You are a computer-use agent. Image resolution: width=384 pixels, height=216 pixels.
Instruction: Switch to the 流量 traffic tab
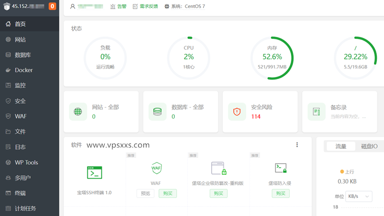pyautogui.click(x=341, y=146)
